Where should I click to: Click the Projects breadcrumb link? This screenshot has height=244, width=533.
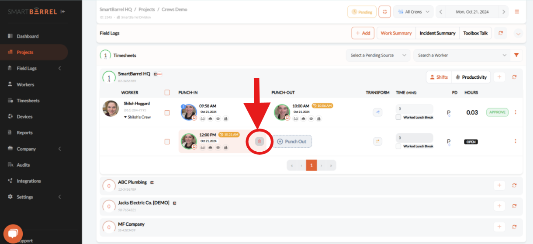pos(146,9)
